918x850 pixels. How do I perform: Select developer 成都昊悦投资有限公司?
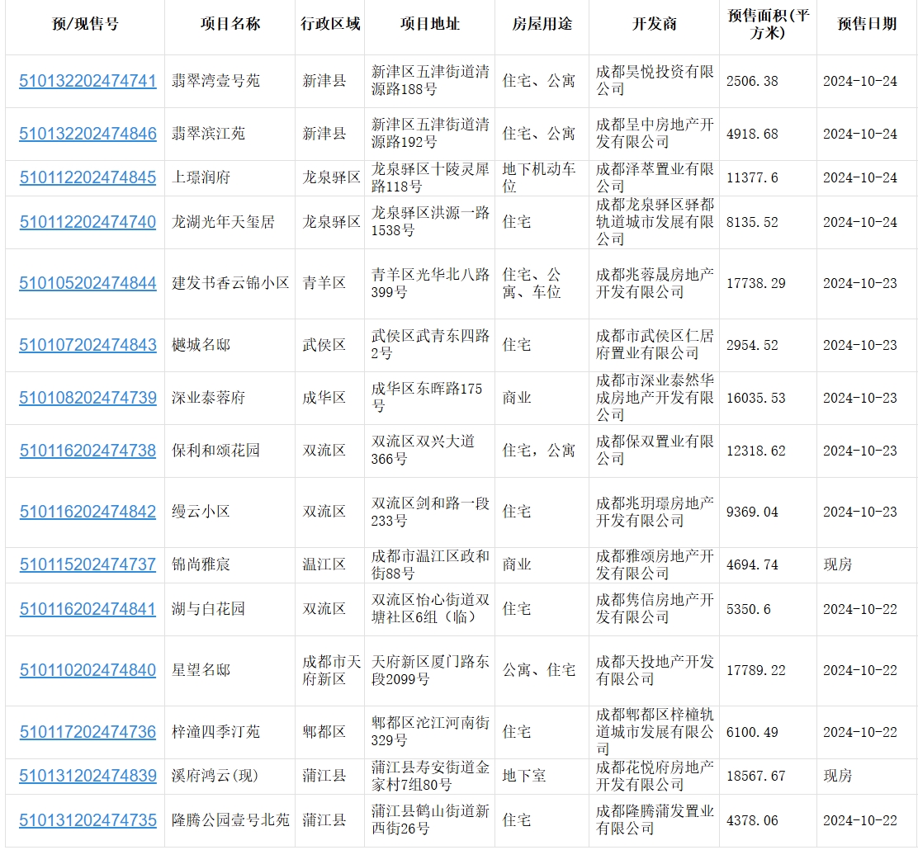[x=655, y=81]
